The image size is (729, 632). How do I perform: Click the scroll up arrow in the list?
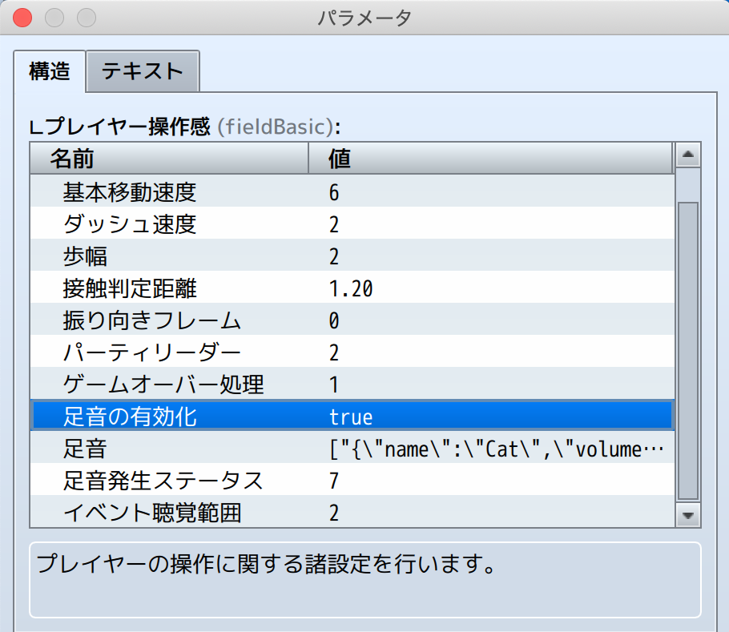click(688, 155)
